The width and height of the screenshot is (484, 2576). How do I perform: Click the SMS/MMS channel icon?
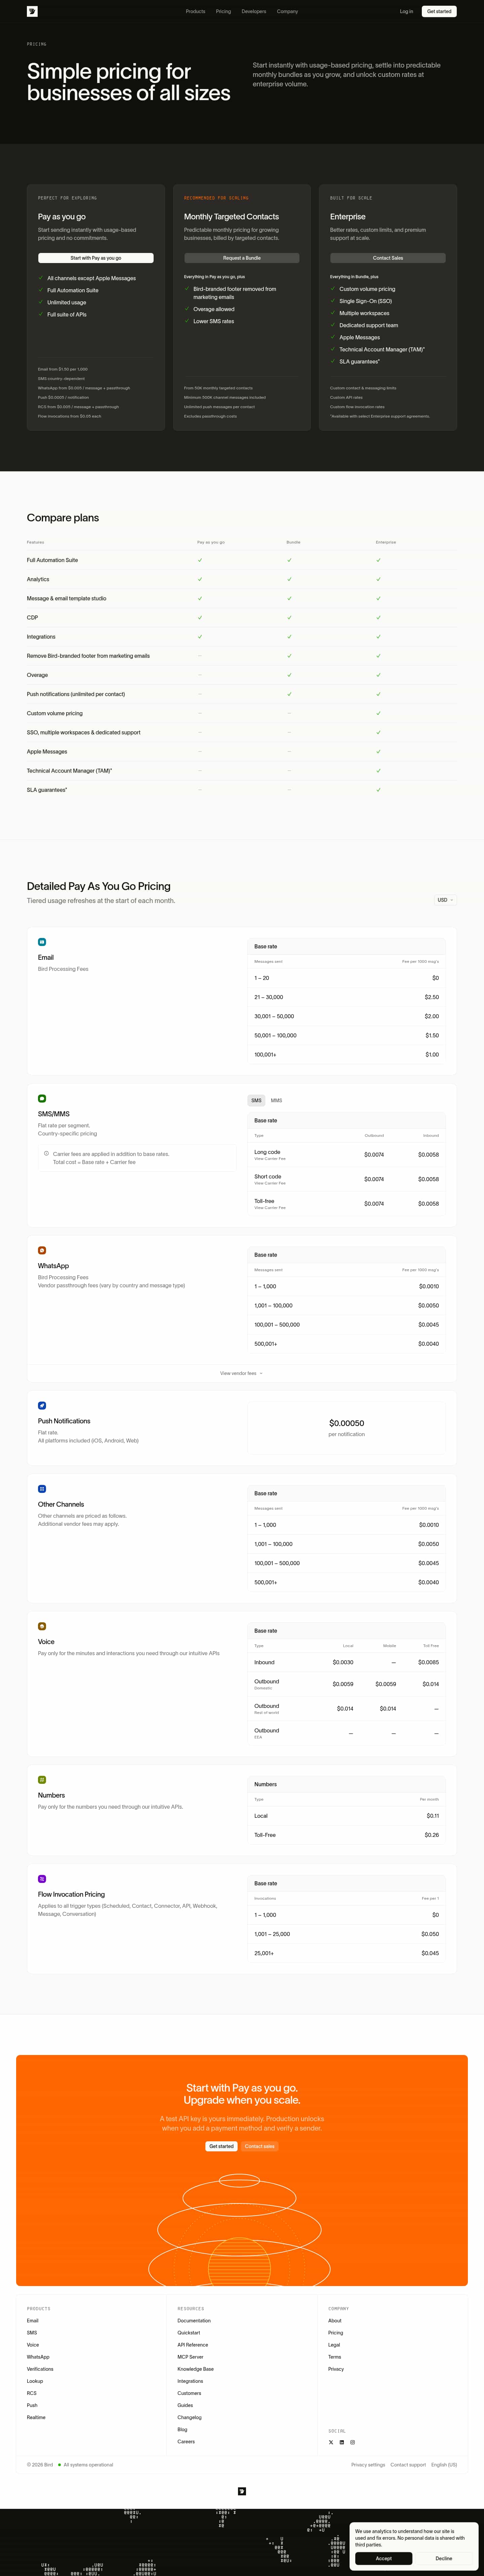[x=42, y=1098]
